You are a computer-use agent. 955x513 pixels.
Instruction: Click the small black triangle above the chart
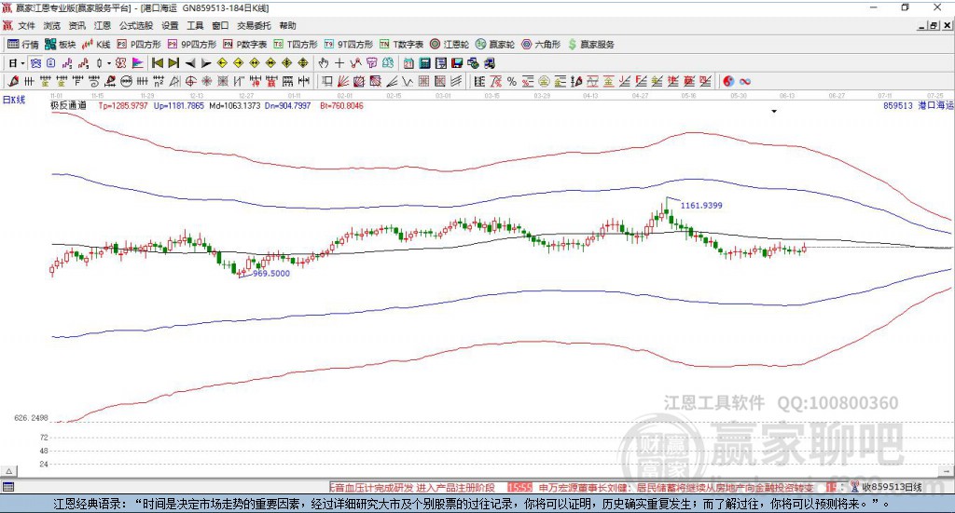pyautogui.click(x=774, y=111)
